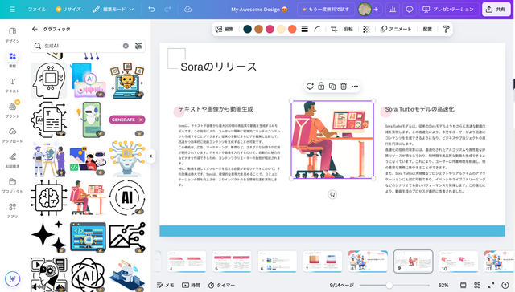Image resolution: width=515 pixels, height=292 pixels.
Task: Open the 配置 position option
Action: (x=427, y=29)
